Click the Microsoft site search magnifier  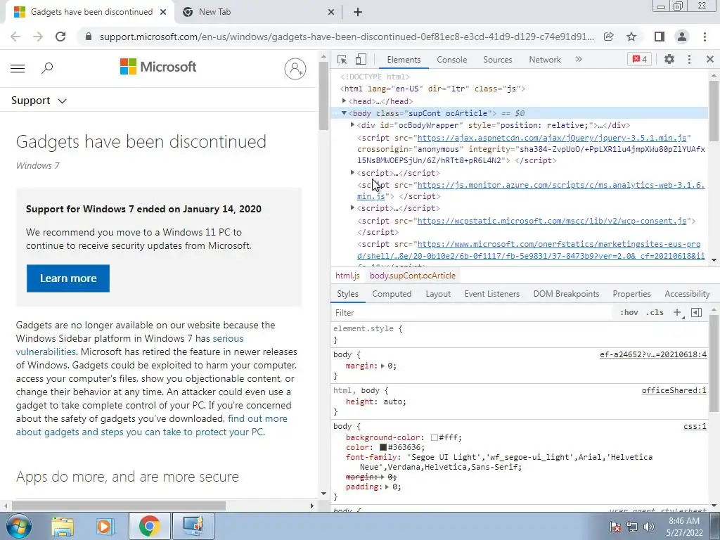[x=47, y=68]
